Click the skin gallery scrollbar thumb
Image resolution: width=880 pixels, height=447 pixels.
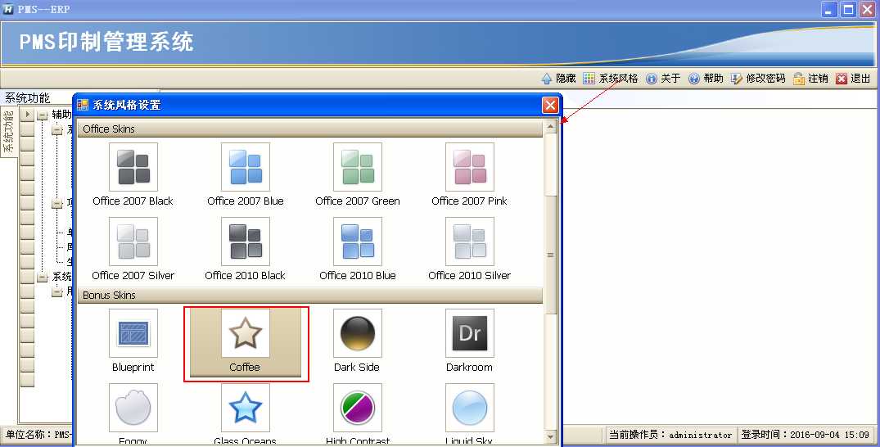click(551, 255)
